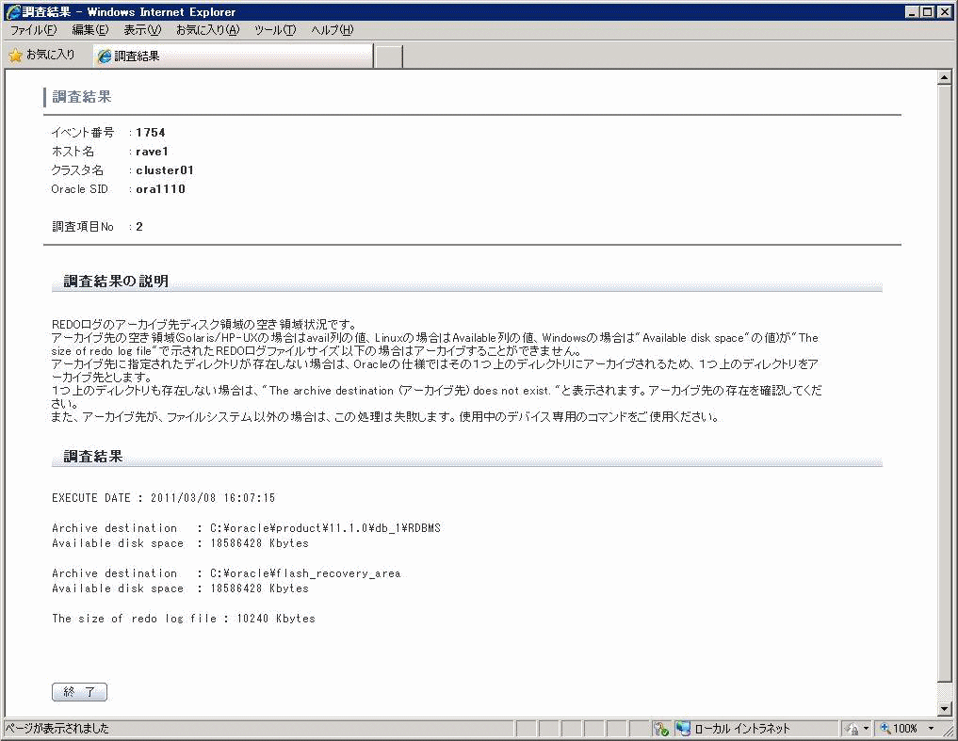
Task: Click the RDBMS archive destination path
Action: pyautogui.click(x=326, y=528)
